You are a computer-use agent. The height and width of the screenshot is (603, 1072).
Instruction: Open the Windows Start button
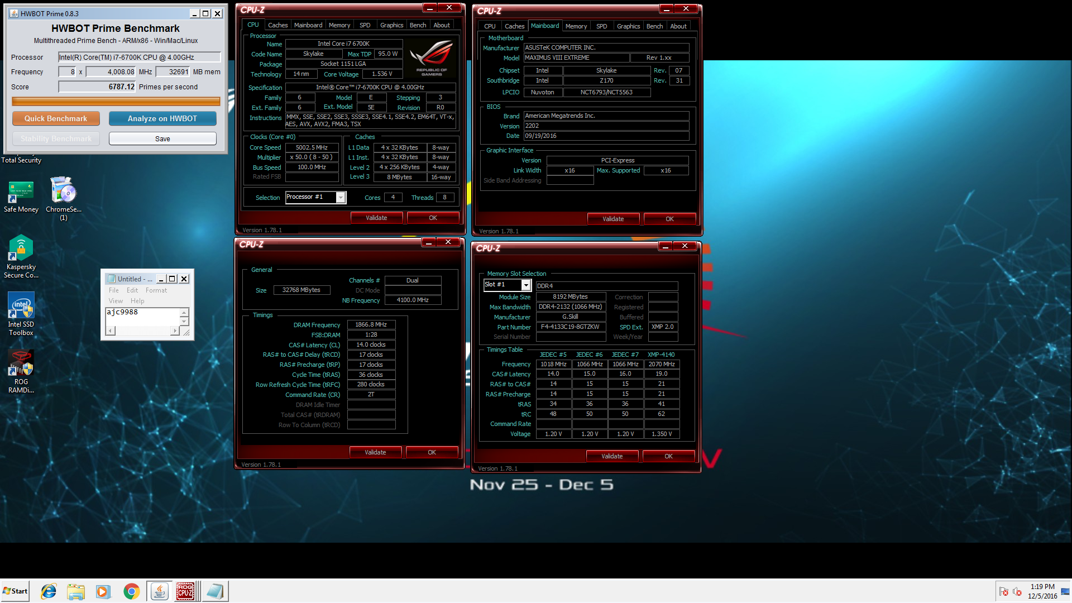click(x=15, y=591)
